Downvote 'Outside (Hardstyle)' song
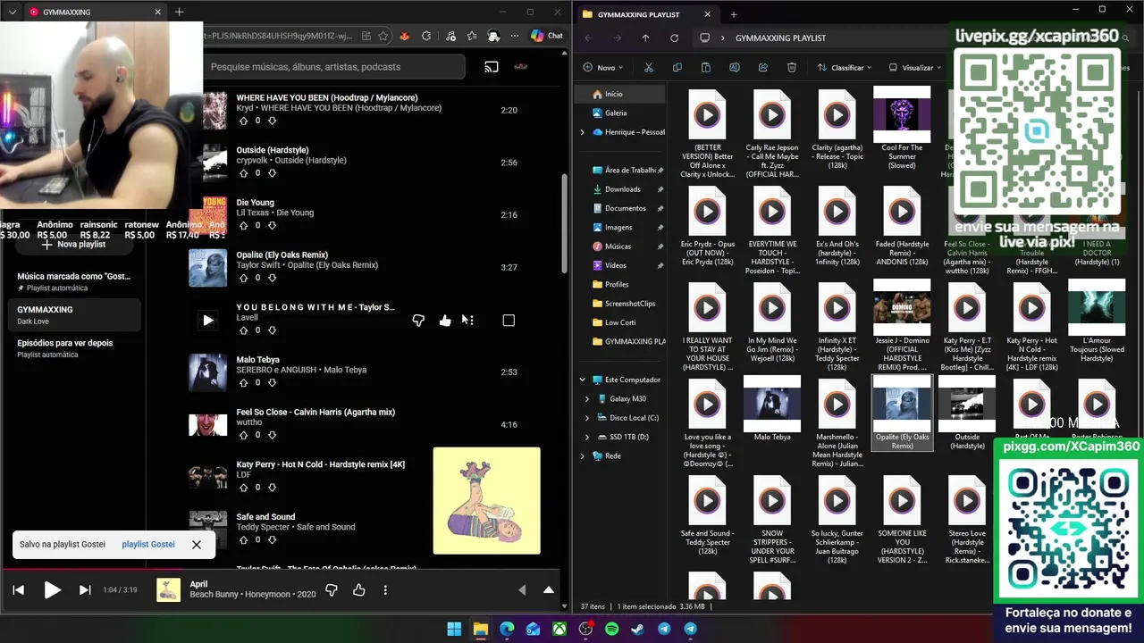1144x643 pixels. point(273,173)
